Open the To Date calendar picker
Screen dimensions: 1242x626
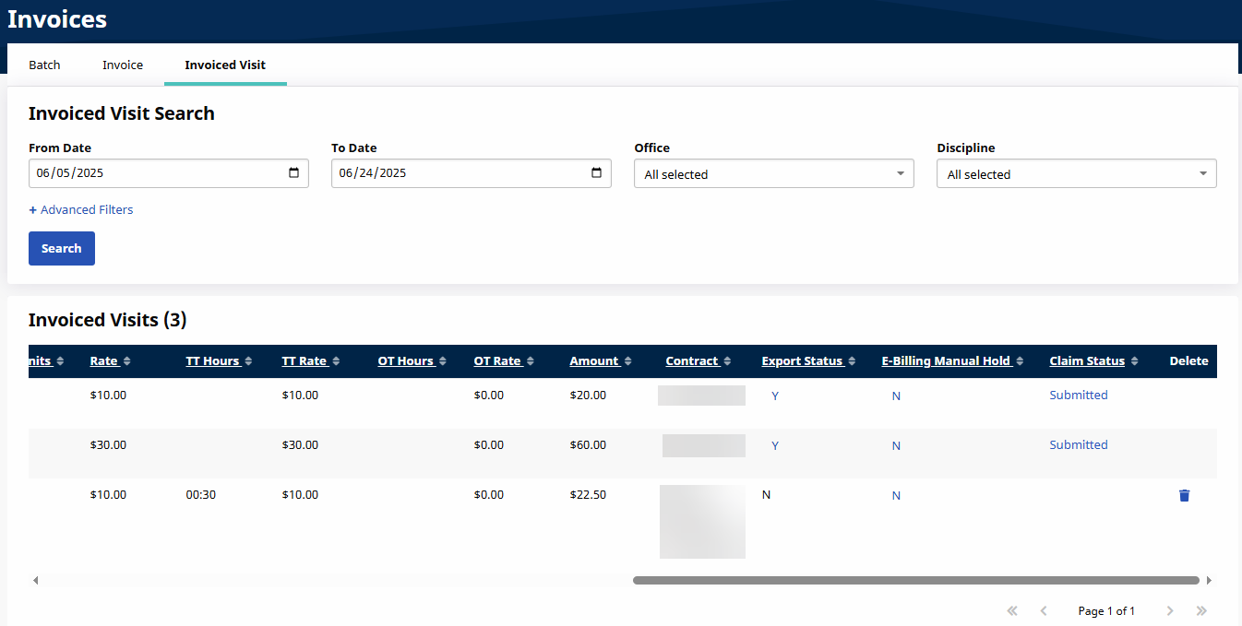click(596, 173)
